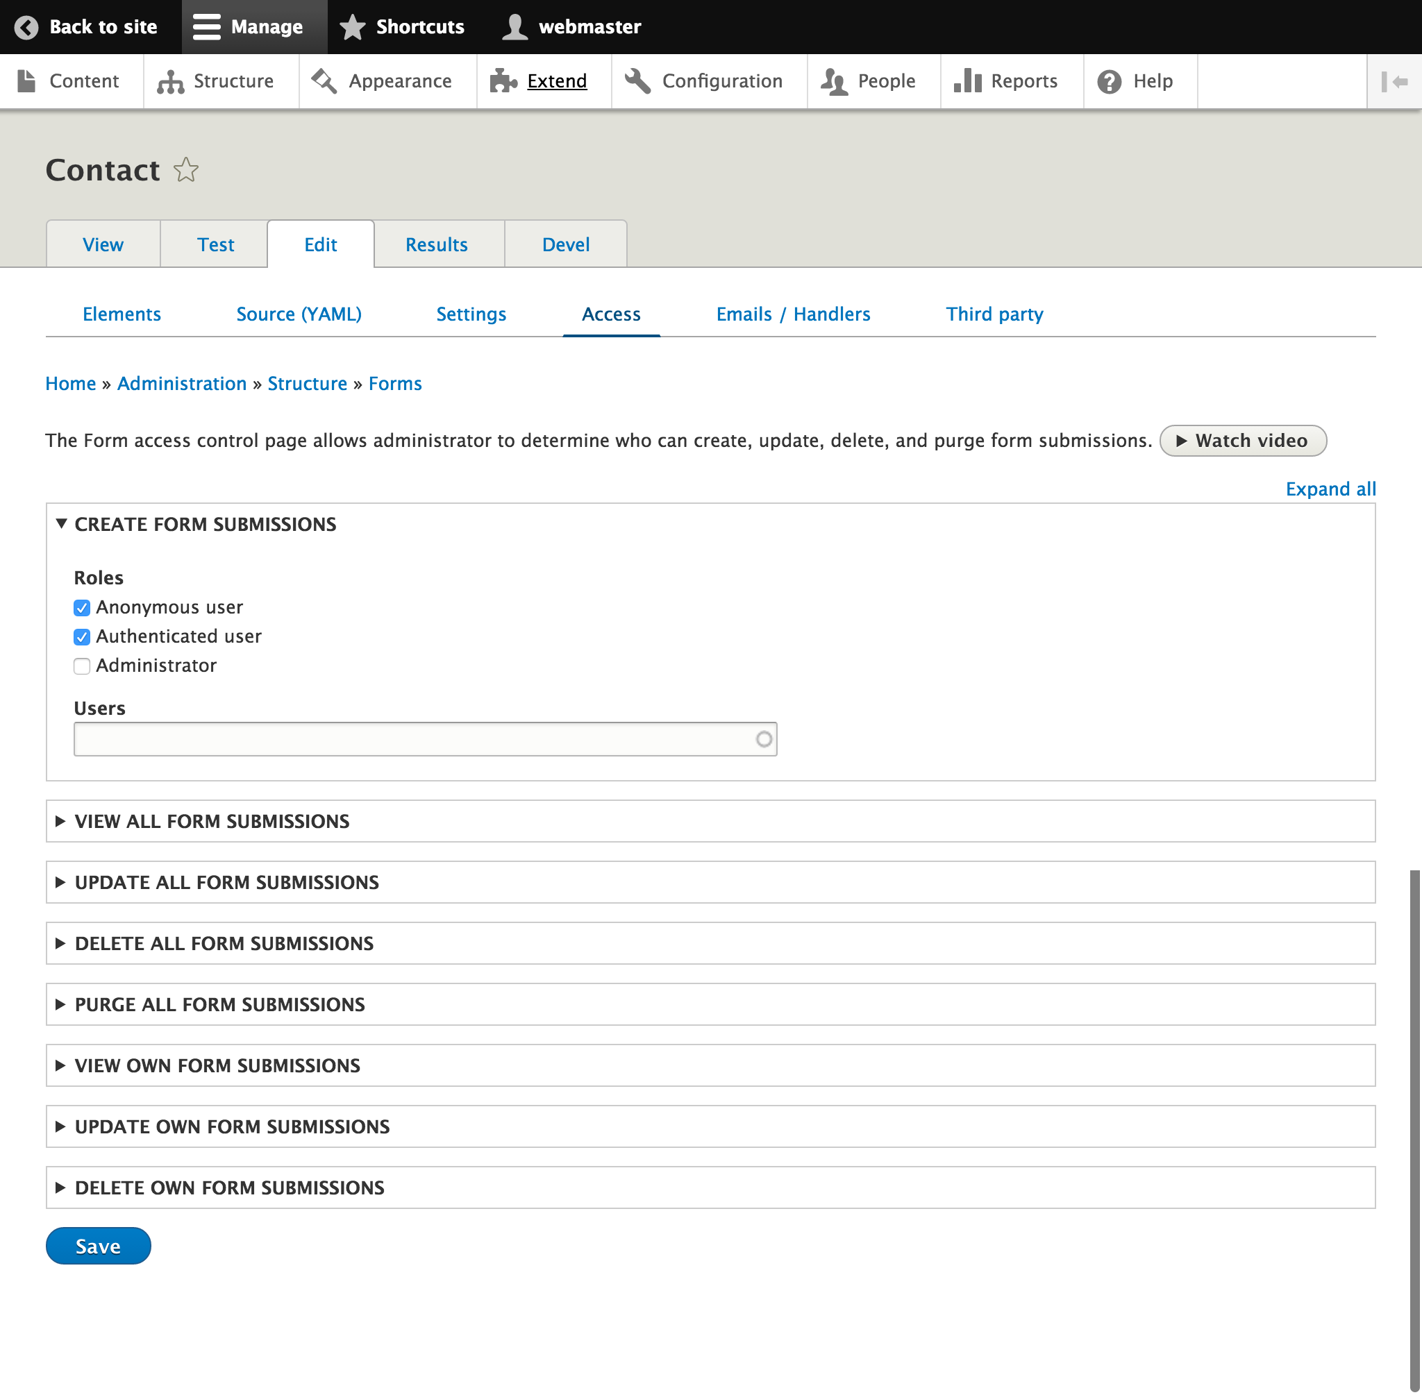Expand View All Form Submissions
The width and height of the screenshot is (1422, 1395).
click(x=211, y=821)
